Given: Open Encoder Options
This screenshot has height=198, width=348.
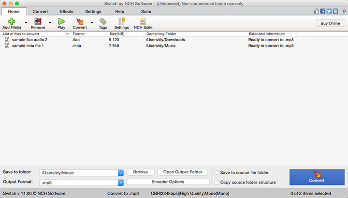Looking at the screenshot, I should tap(168, 182).
